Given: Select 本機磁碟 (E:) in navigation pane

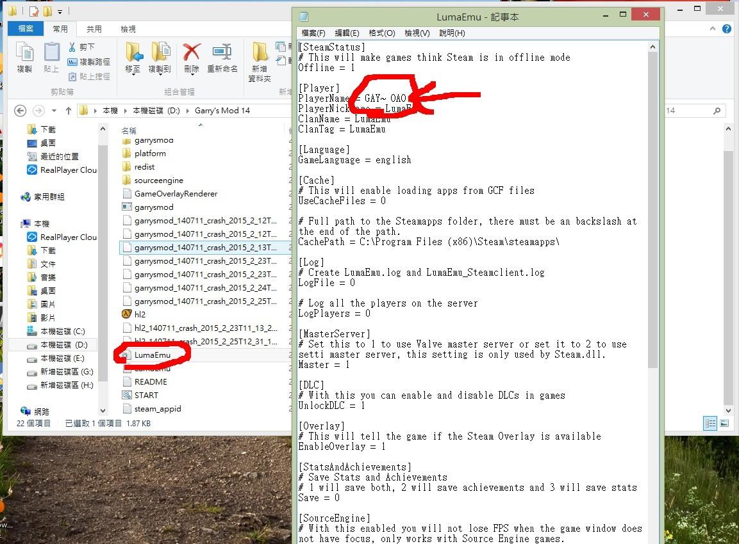Looking at the screenshot, I should click(56, 358).
